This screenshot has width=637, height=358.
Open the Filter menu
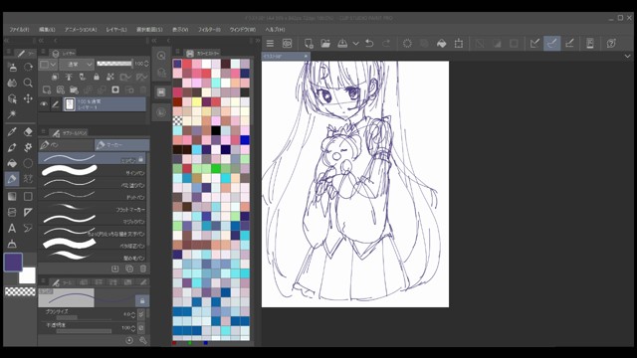click(209, 30)
